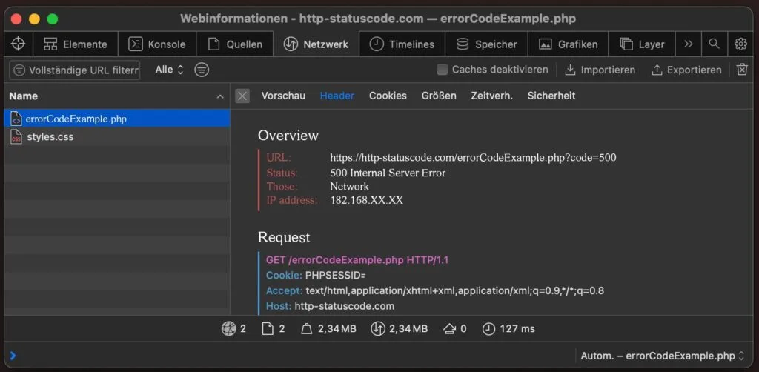Click the element selection crosshair icon
Viewport: 759px width, 372px height.
[19, 44]
